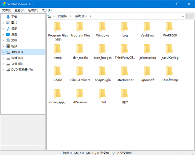Select 软件 (D:) drive in sidebar

coord(17,58)
